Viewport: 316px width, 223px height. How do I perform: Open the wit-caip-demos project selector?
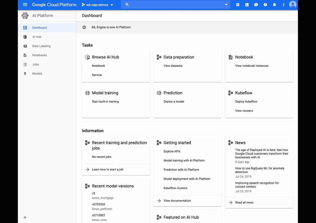pos(97,5)
